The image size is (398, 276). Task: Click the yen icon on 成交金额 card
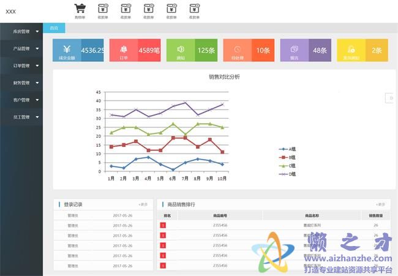(67, 49)
